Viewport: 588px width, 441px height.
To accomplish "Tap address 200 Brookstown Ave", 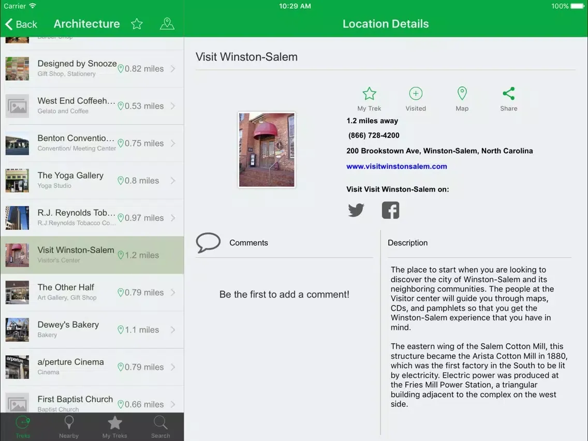I will coord(439,151).
